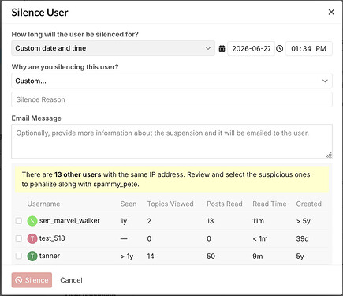Screen dimensions: 343x296
Task: Click the '13 other users' bold text
Action: (x=78, y=174)
